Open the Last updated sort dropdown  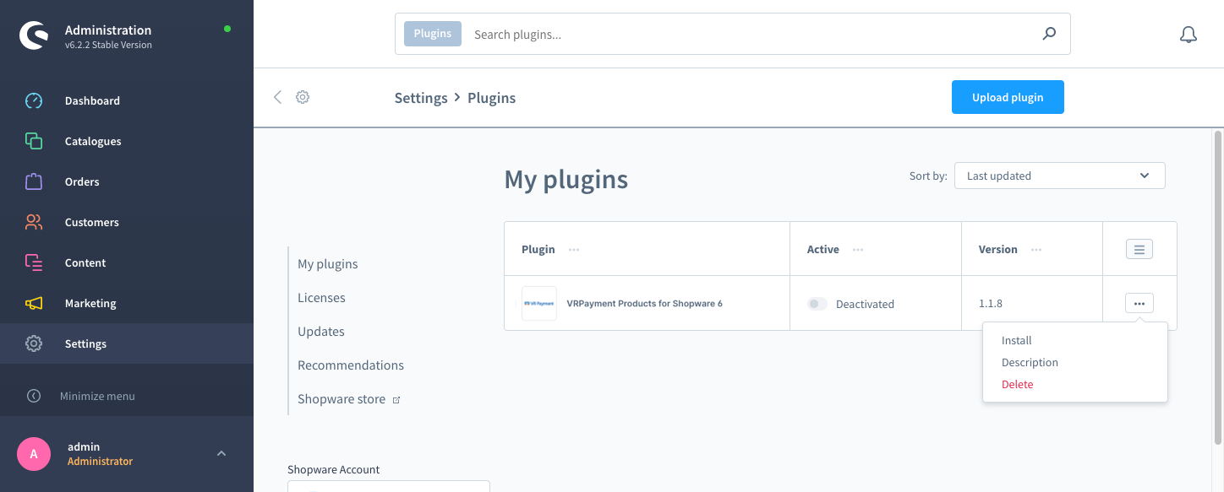1059,176
